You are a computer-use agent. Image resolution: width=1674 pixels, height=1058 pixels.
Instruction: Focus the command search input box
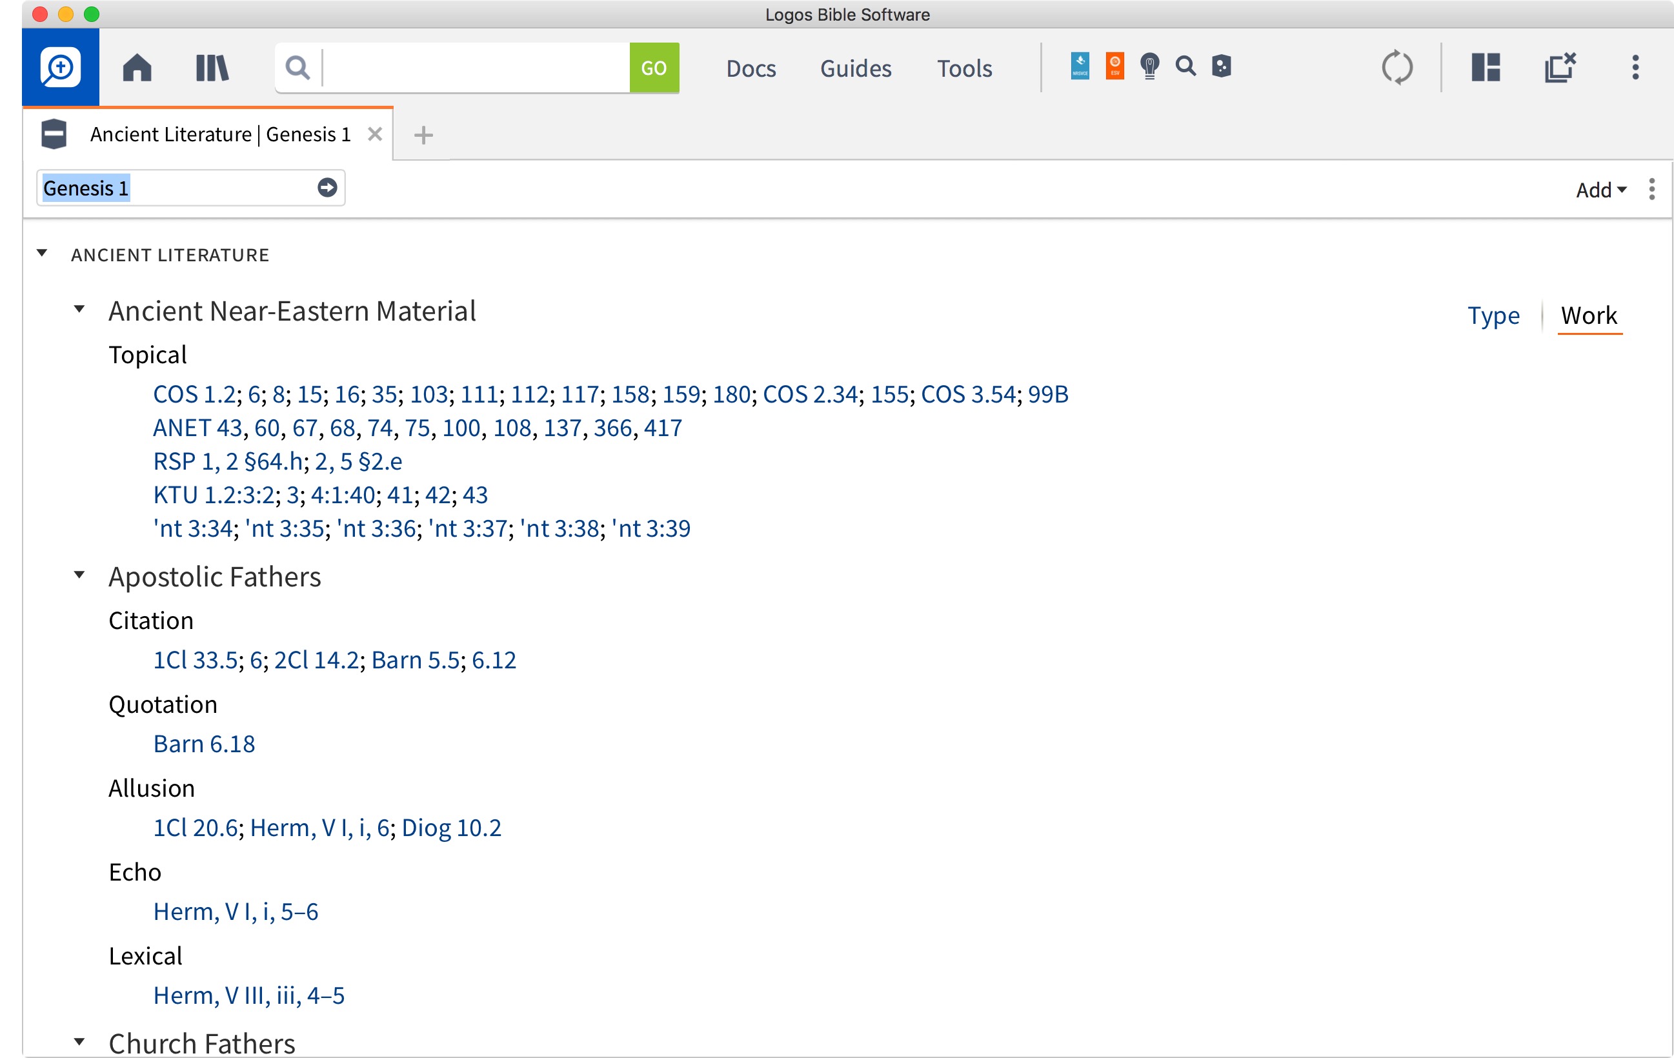point(476,68)
